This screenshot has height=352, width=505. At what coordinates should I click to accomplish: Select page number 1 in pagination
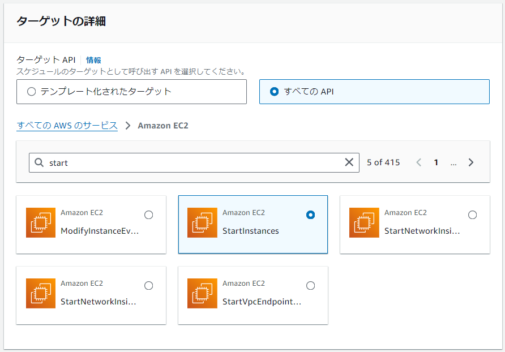tap(436, 162)
